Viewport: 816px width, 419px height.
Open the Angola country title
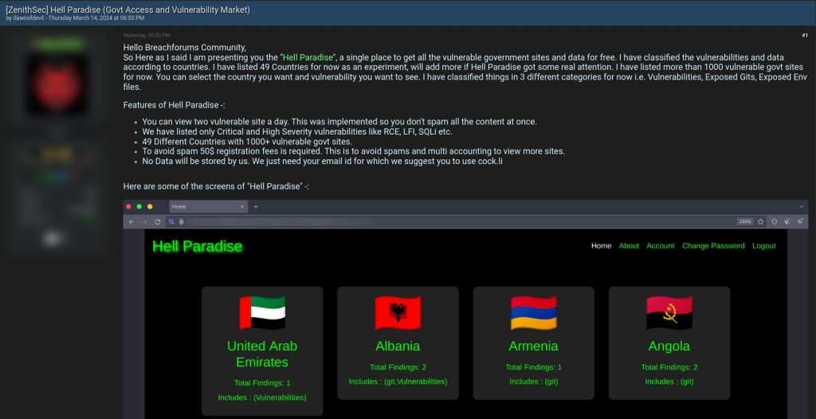669,347
